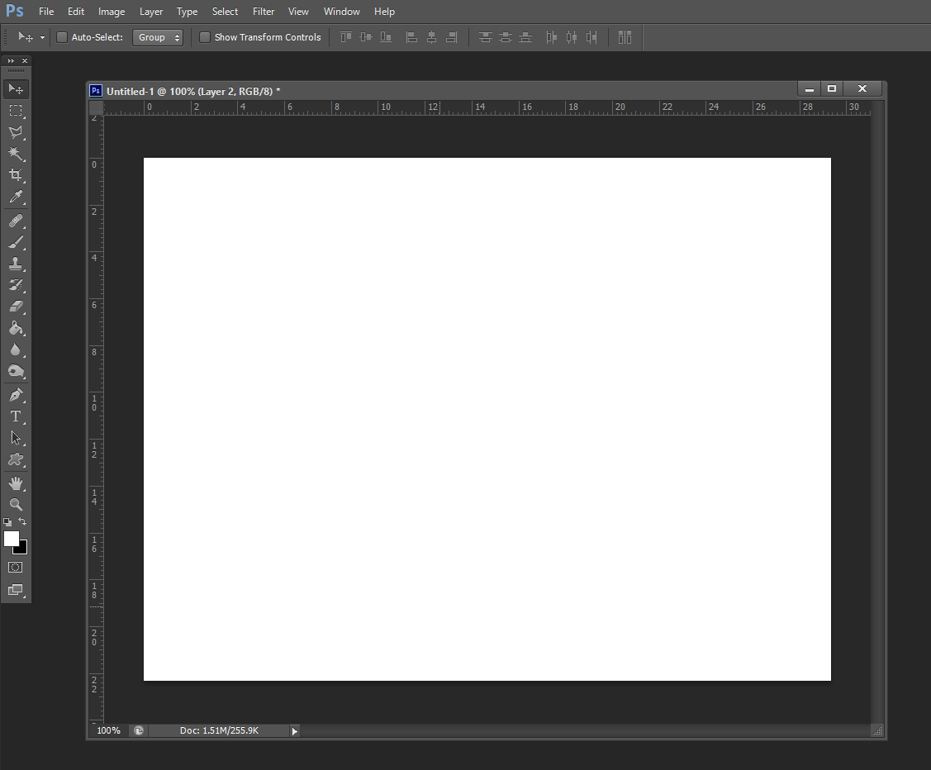
Task: Click the black background color swatch
Action: coord(22,549)
